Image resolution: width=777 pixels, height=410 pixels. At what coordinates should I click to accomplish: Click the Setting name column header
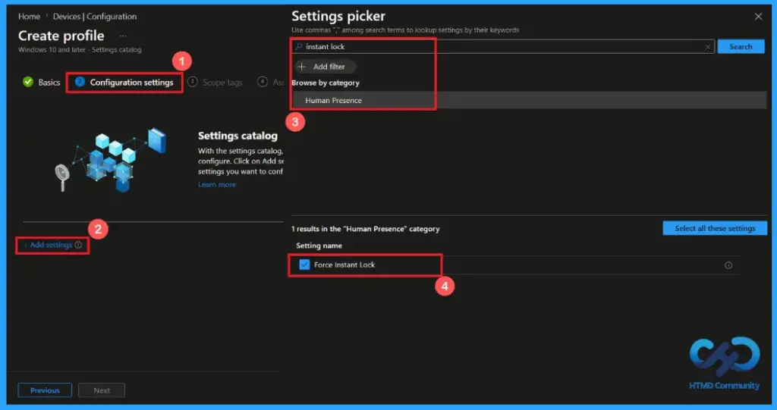[319, 246]
